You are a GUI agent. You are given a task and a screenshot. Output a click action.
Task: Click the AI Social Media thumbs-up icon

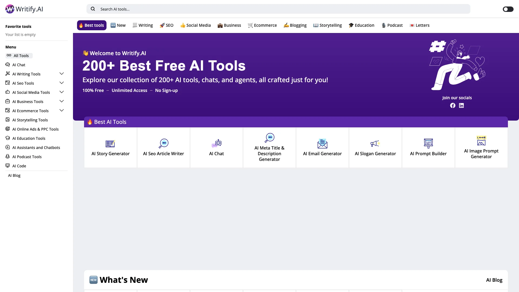point(8,92)
